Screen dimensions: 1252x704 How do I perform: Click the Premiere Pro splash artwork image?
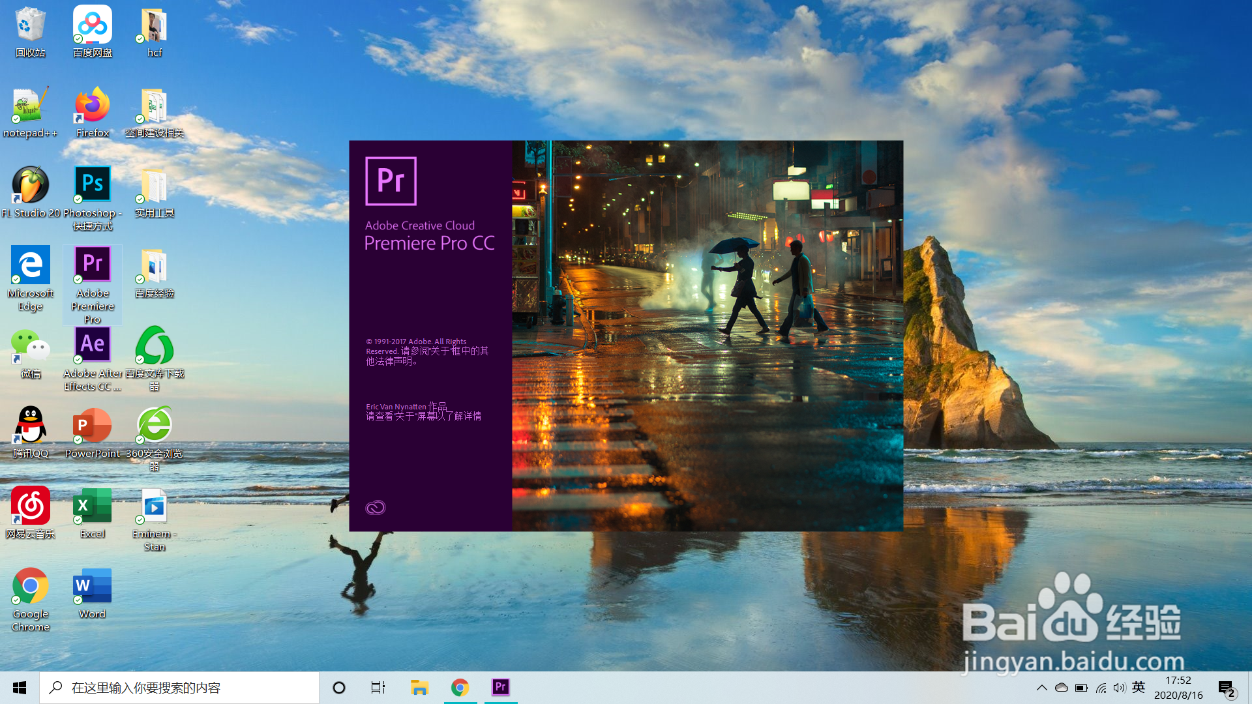[708, 336]
